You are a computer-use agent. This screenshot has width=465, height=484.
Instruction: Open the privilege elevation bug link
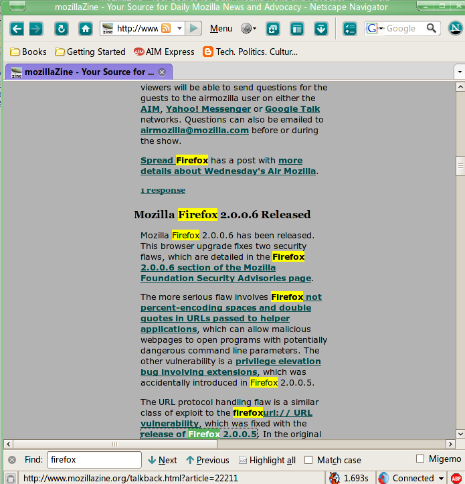tap(231, 367)
